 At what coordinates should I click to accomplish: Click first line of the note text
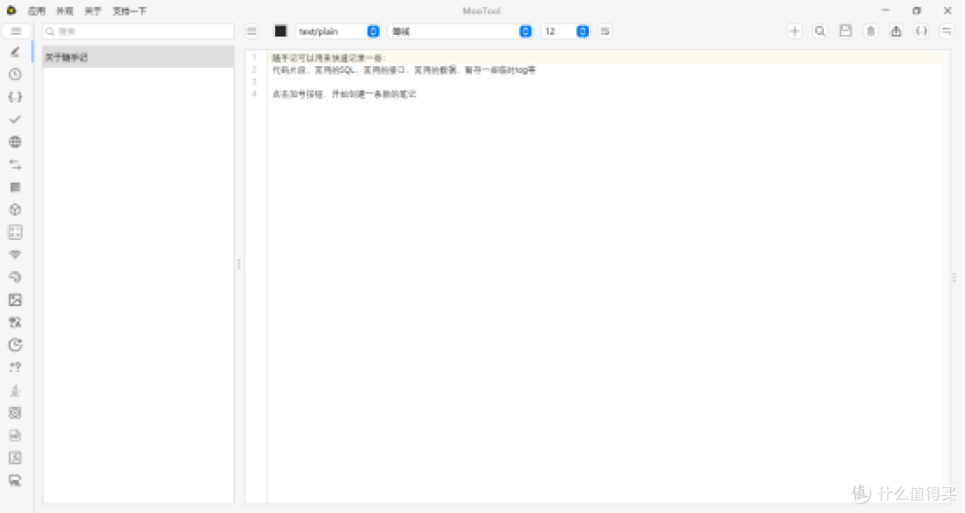(329, 58)
